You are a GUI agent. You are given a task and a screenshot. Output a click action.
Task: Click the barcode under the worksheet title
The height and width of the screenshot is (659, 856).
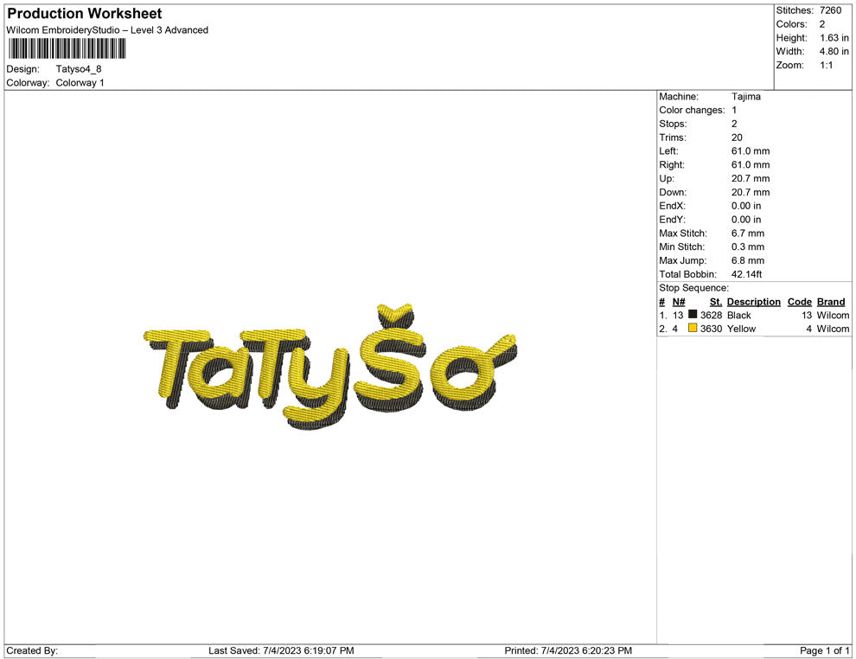(67, 48)
